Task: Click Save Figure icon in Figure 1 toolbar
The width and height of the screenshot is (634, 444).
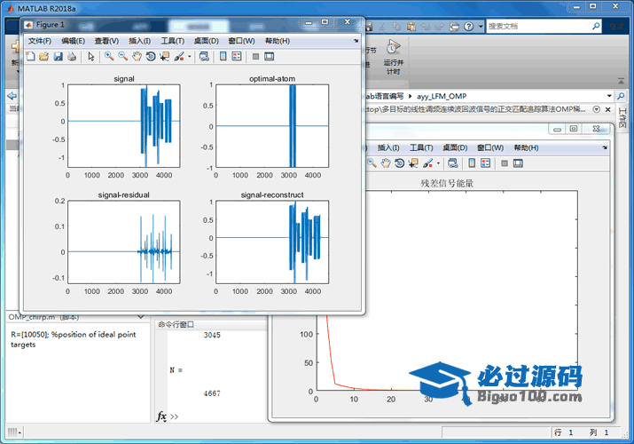Action: [59, 57]
